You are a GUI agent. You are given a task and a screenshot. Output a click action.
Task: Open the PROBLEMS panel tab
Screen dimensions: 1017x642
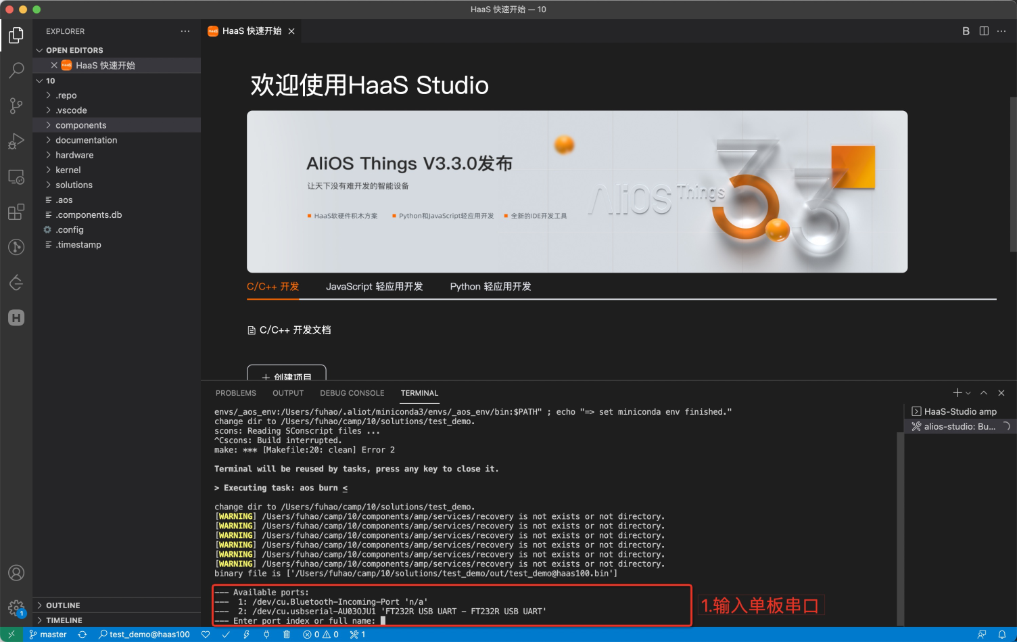pyautogui.click(x=236, y=393)
